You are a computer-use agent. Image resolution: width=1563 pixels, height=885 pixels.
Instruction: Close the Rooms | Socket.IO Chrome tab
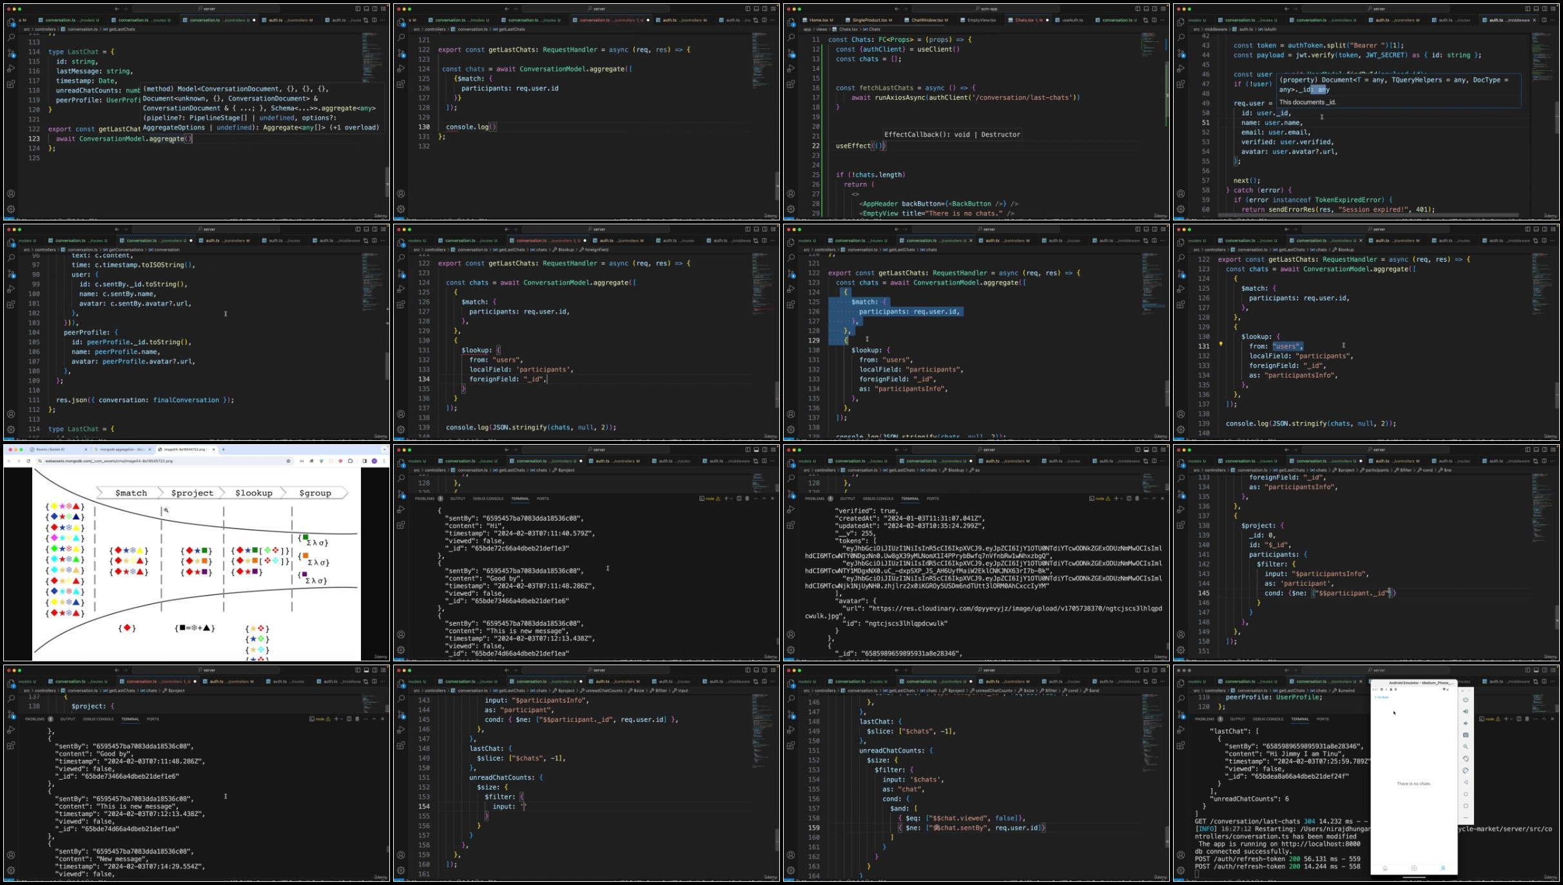pyautogui.click(x=86, y=449)
